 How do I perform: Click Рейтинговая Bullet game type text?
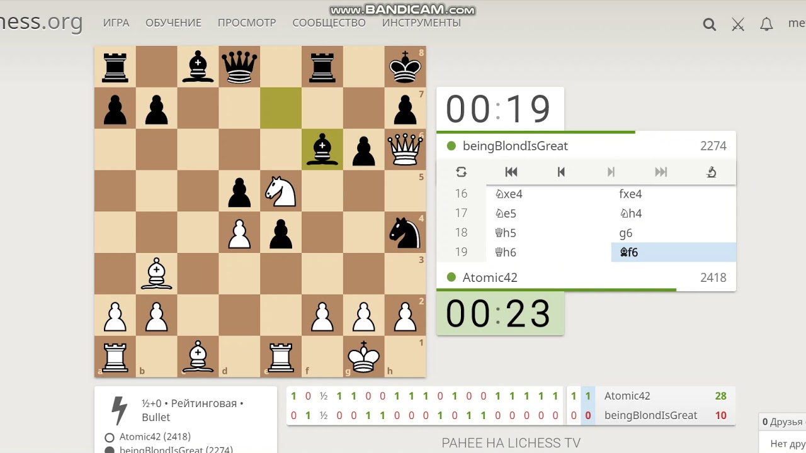(x=192, y=410)
